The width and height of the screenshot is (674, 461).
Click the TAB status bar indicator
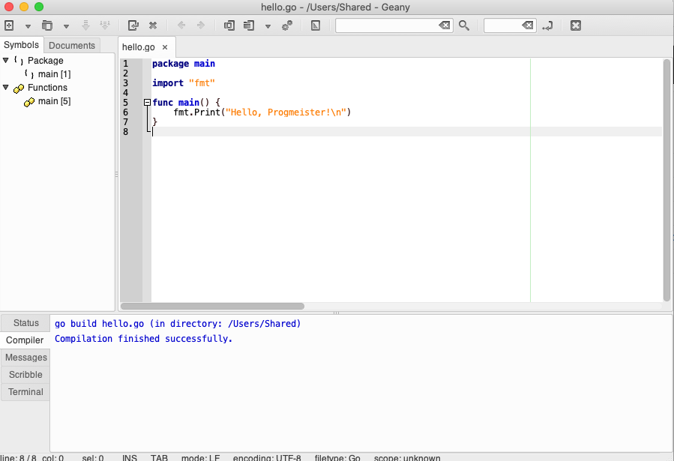point(159,458)
